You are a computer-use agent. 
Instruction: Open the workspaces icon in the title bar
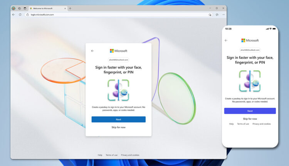pyautogui.click(x=19, y=8)
